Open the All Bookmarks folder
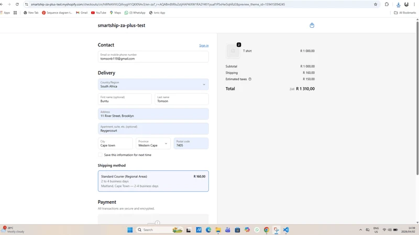Image resolution: width=419 pixels, height=235 pixels. (x=405, y=13)
